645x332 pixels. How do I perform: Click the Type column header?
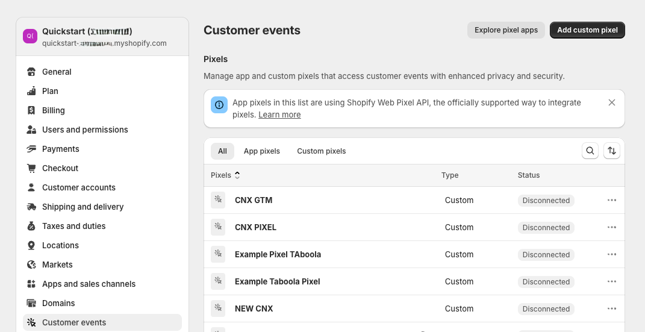[450, 175]
